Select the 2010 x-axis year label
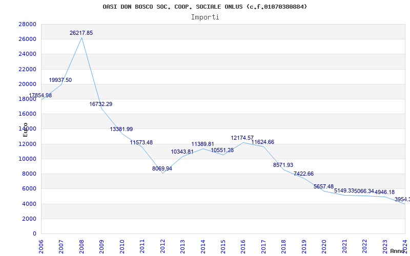This screenshot has width=410, height=256. point(122,246)
